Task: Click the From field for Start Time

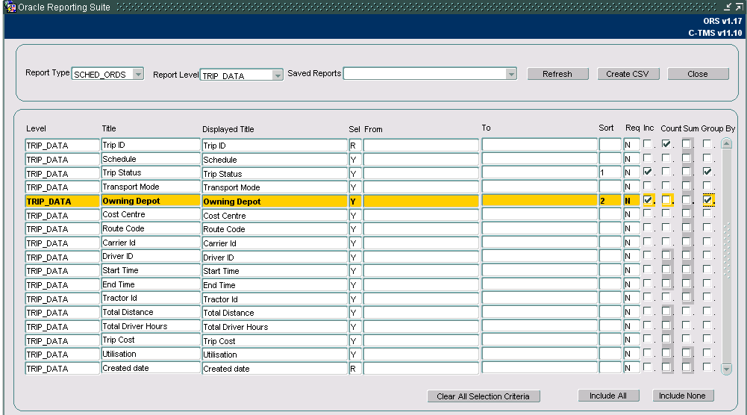Action: point(421,271)
